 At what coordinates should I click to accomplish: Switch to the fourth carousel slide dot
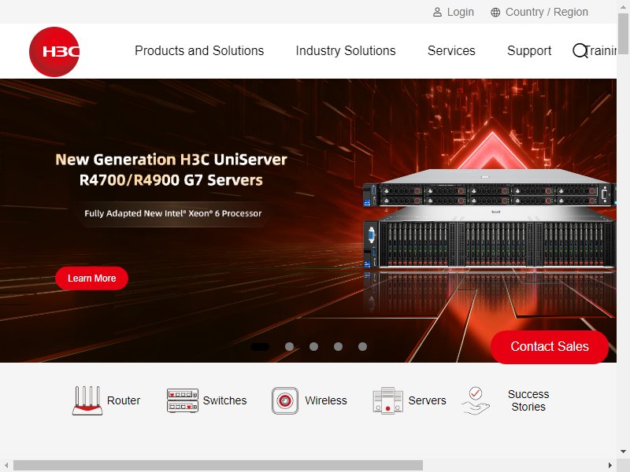coord(339,347)
